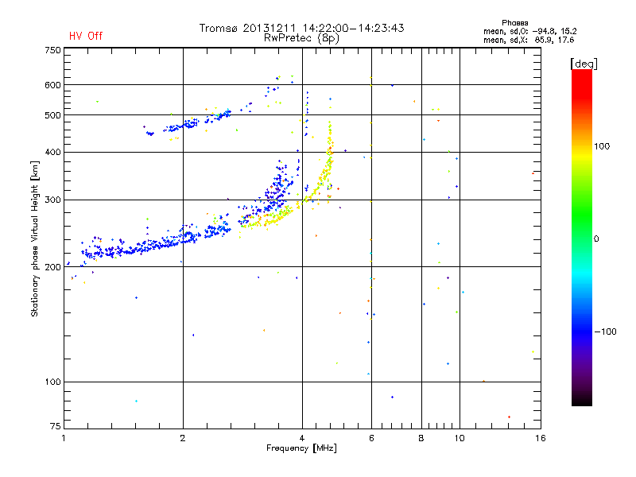This screenshot has width=636, height=477.
Task: Click the y-axis '100' tick label
Action: coord(52,382)
